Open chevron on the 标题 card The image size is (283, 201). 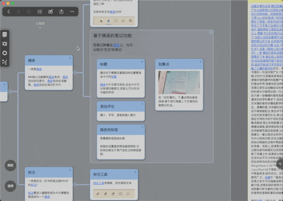[x=142, y=62]
